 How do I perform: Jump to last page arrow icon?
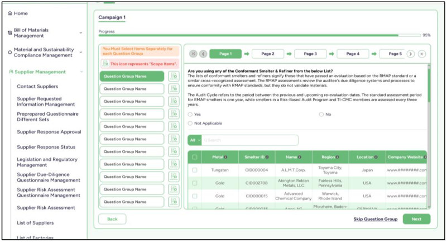tap(422, 54)
